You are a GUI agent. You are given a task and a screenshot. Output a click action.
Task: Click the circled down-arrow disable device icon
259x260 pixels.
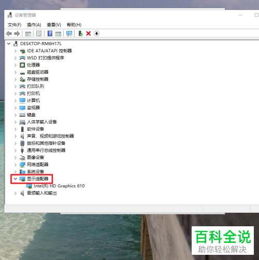click(96, 34)
